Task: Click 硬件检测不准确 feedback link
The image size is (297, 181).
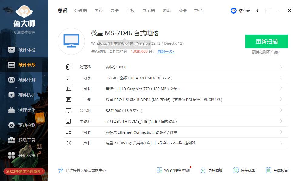Action: pyautogui.click(x=267, y=51)
